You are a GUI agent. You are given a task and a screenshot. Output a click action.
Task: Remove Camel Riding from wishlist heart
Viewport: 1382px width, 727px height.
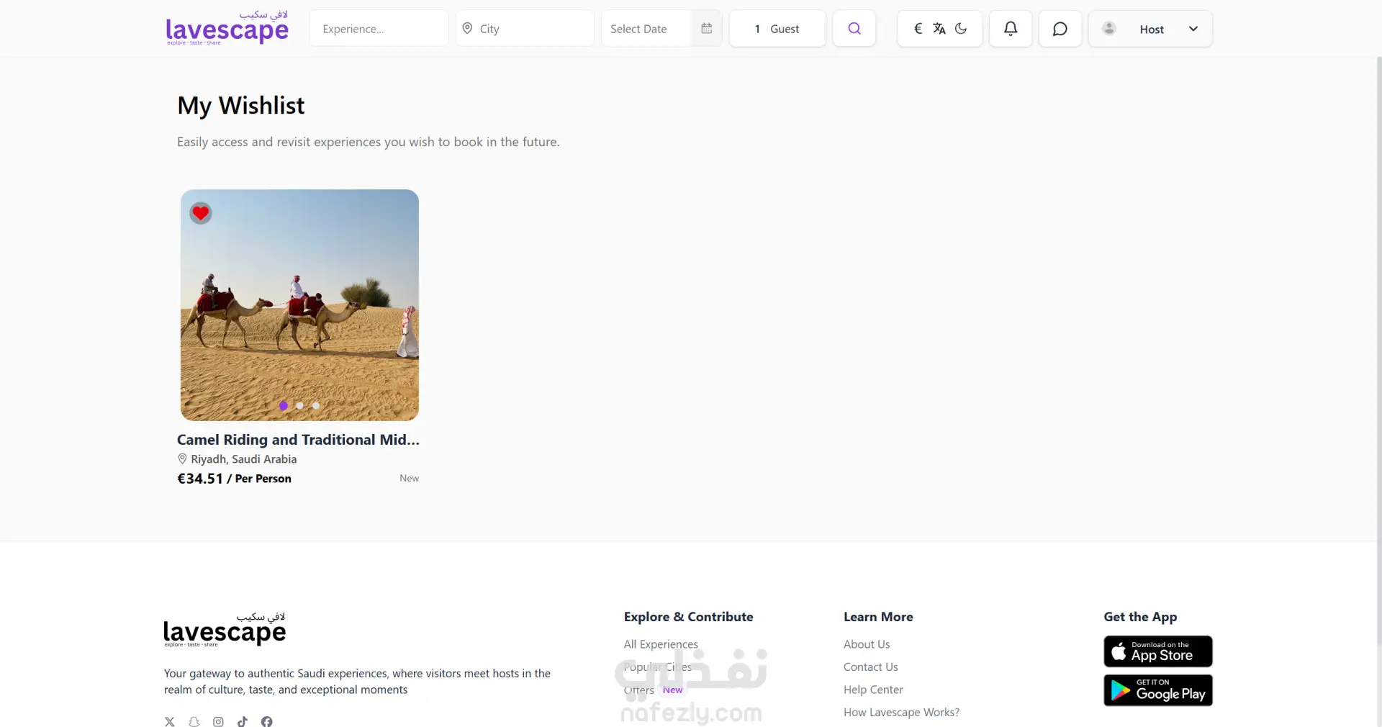tap(201, 213)
